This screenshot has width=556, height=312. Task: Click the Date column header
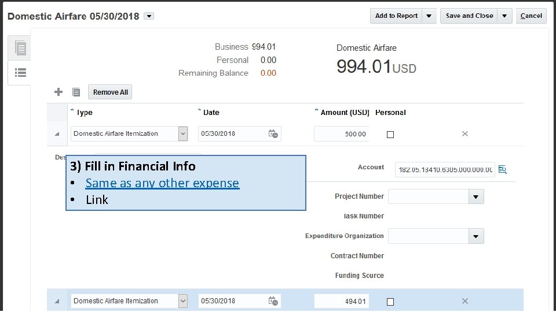click(211, 113)
